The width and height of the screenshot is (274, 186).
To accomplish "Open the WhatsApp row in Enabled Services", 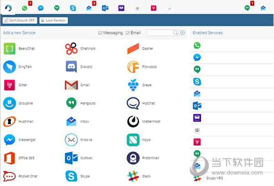I will coord(232,45).
